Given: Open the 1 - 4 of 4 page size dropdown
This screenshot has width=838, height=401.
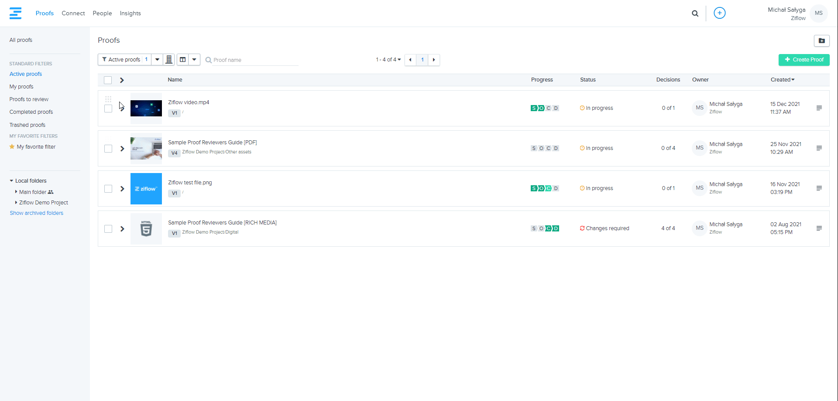Looking at the screenshot, I should (388, 60).
